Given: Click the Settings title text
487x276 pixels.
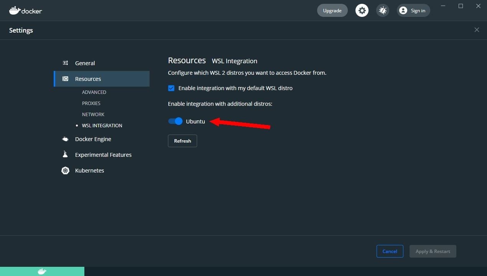Looking at the screenshot, I should click(x=21, y=30).
